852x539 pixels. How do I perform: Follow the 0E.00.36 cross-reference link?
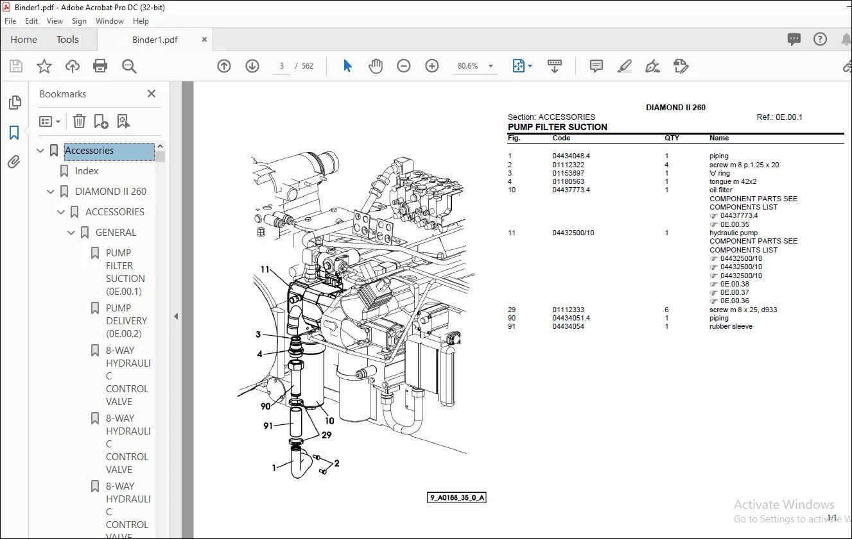coord(735,301)
